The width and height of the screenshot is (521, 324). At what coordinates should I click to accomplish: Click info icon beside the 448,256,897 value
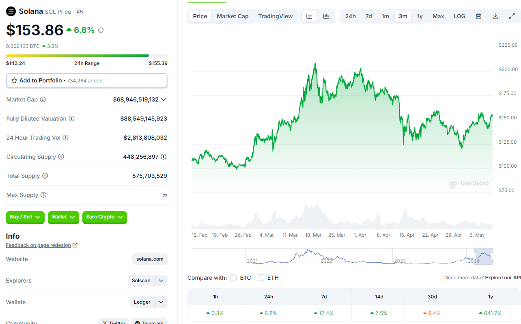164,157
